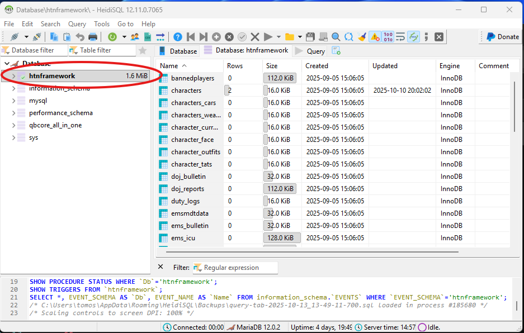Open the user manager icon
The width and height of the screenshot is (524, 333).
pos(135,37)
